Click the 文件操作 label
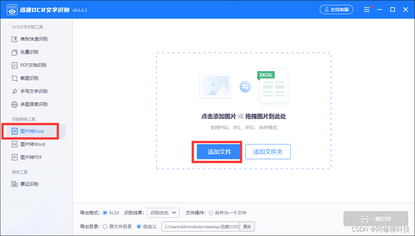This screenshot has height=236, width=415. [196, 213]
